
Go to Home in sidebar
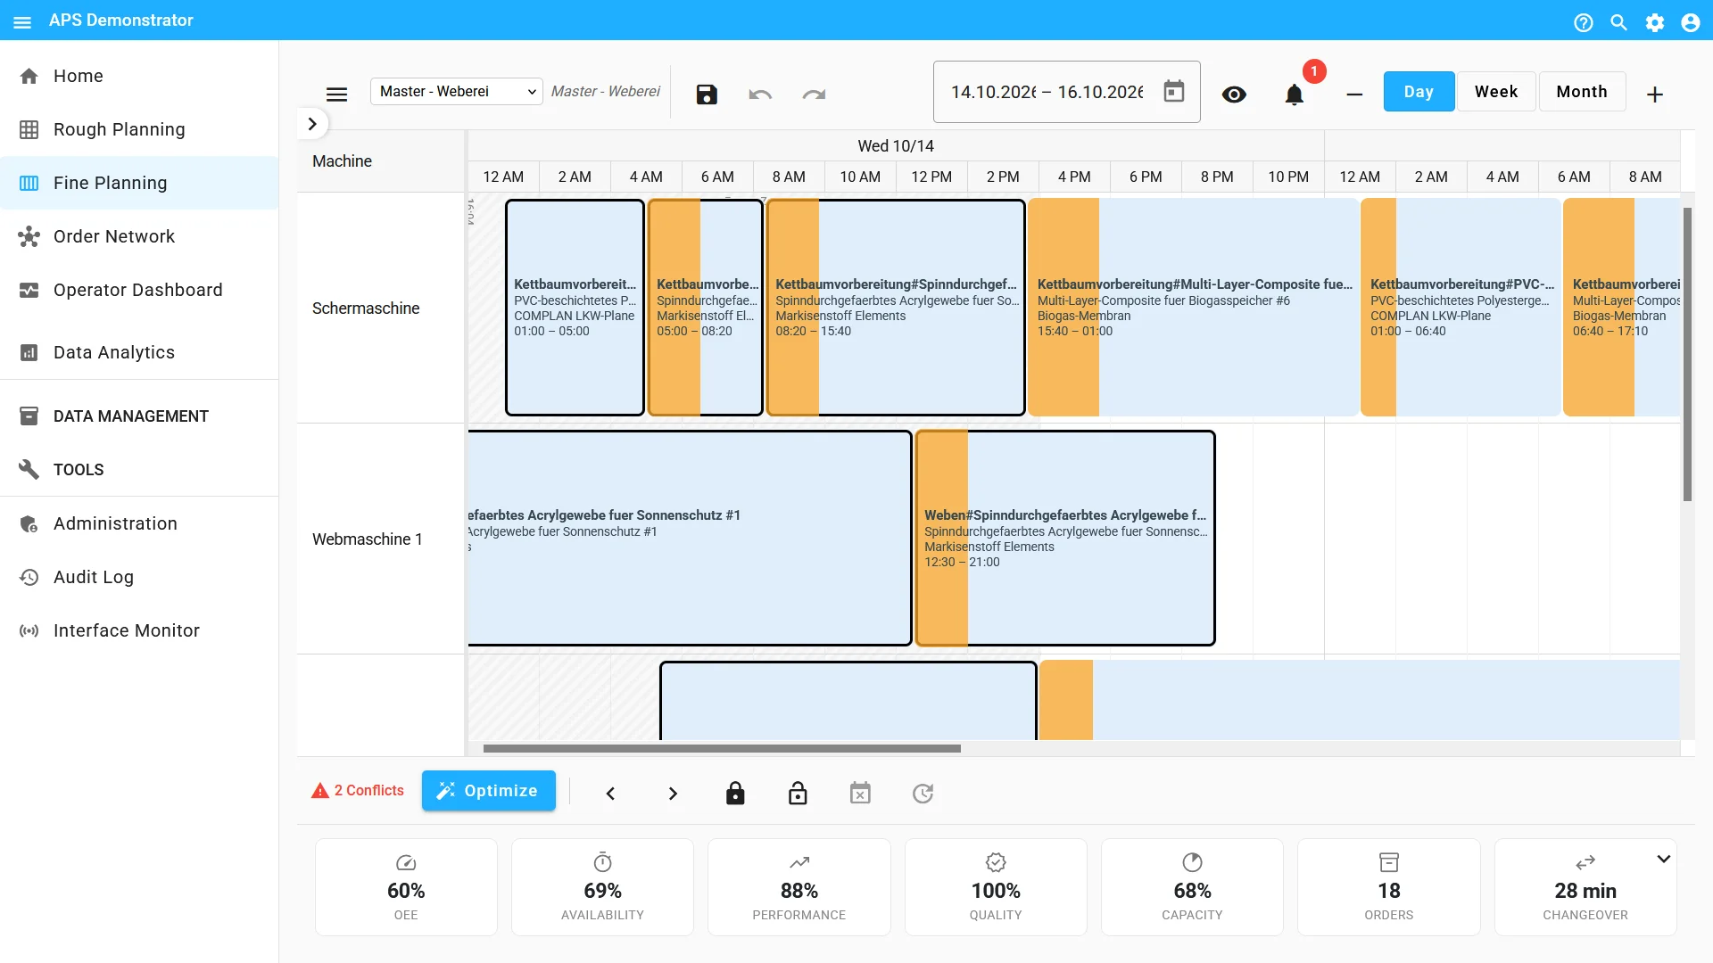click(139, 76)
